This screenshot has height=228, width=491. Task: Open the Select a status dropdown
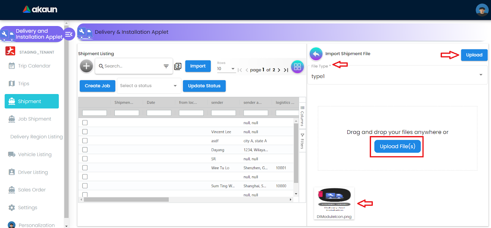pyautogui.click(x=149, y=86)
